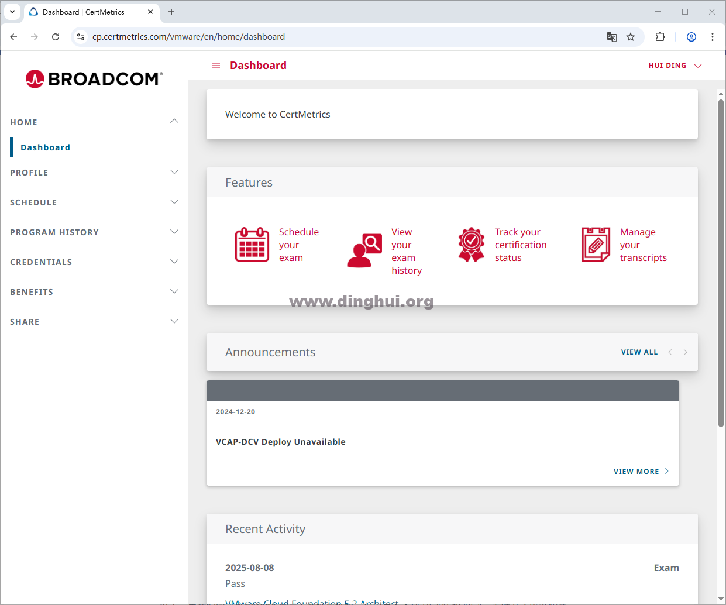Open the Track your certification status link
This screenshot has height=605, width=726.
[x=521, y=245]
